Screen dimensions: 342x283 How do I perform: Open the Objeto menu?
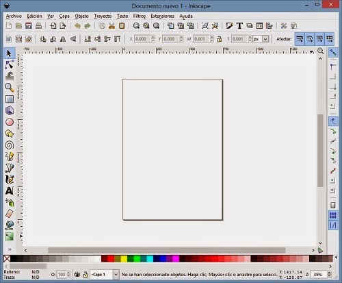[x=81, y=16]
